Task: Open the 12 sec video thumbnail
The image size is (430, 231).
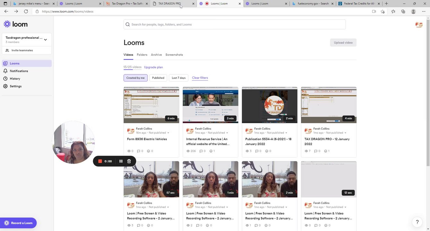Action: click(329, 179)
